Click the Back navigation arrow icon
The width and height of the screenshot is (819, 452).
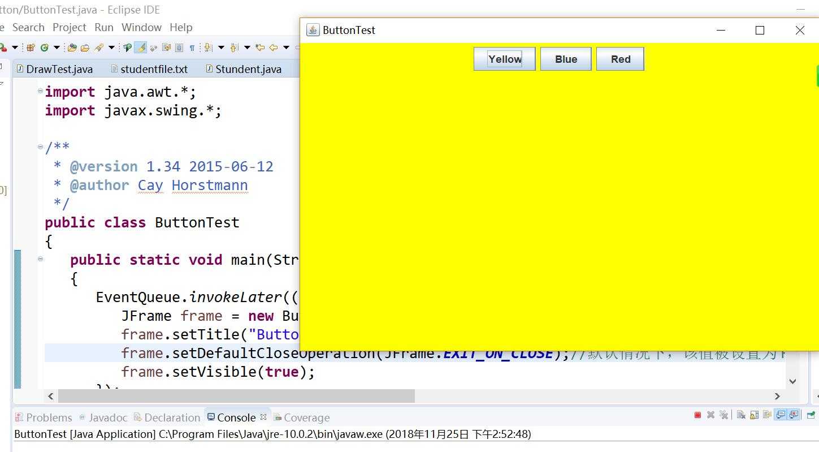pyautogui.click(x=274, y=48)
